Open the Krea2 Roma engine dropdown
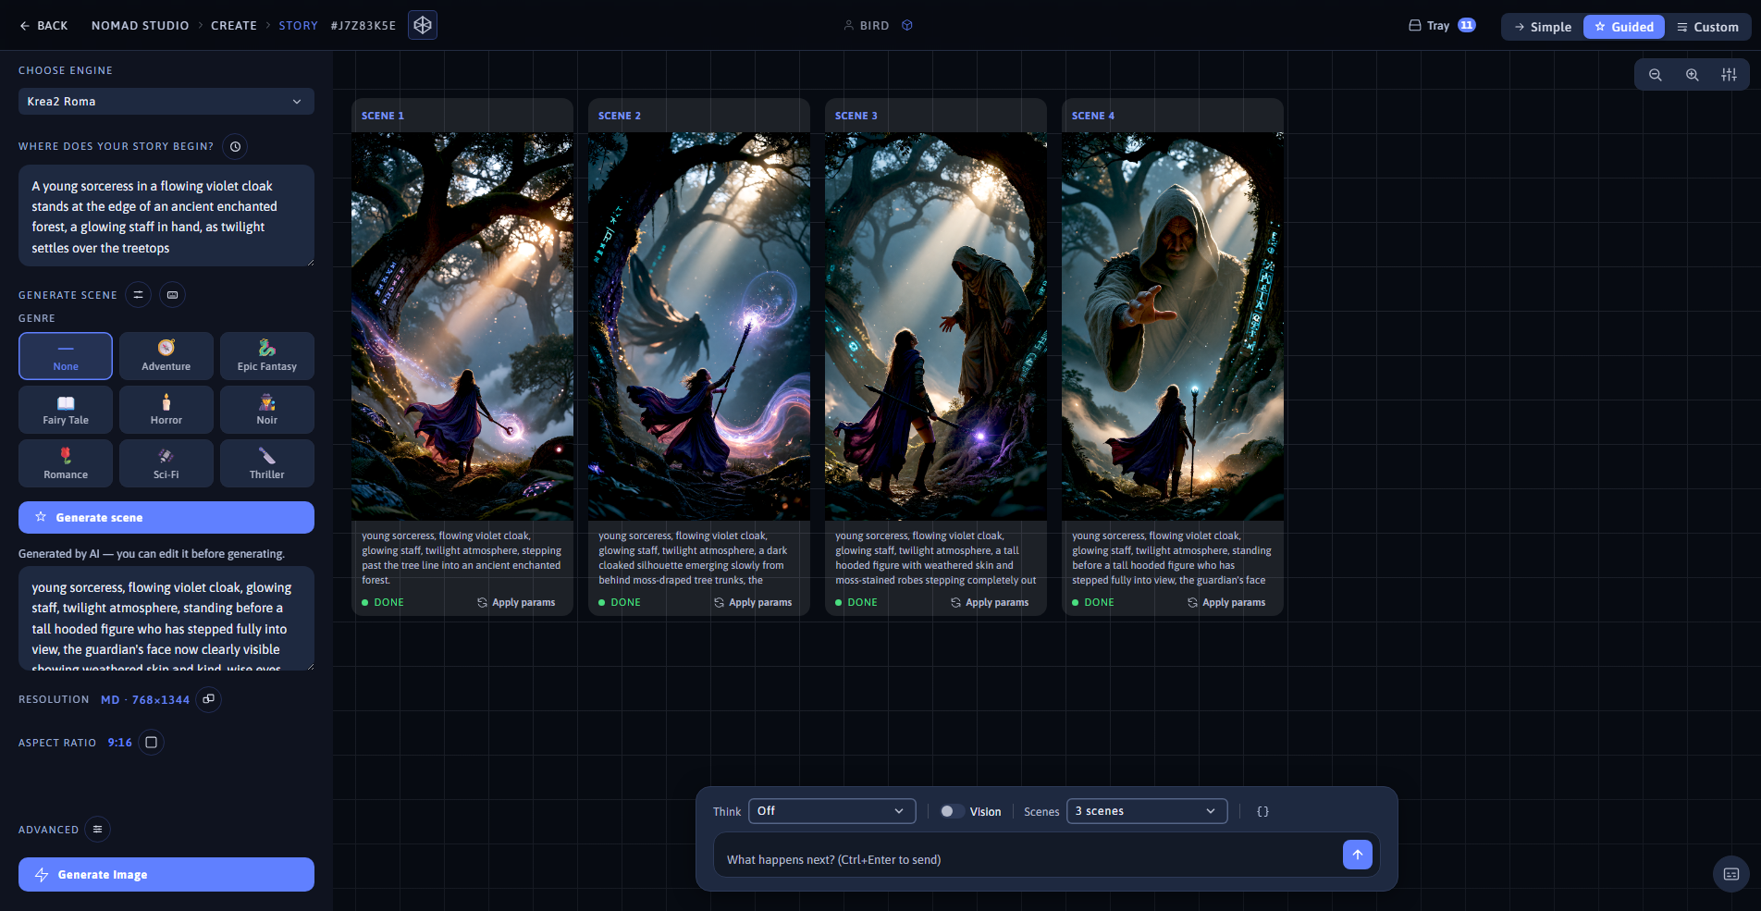This screenshot has width=1761, height=911. (166, 102)
